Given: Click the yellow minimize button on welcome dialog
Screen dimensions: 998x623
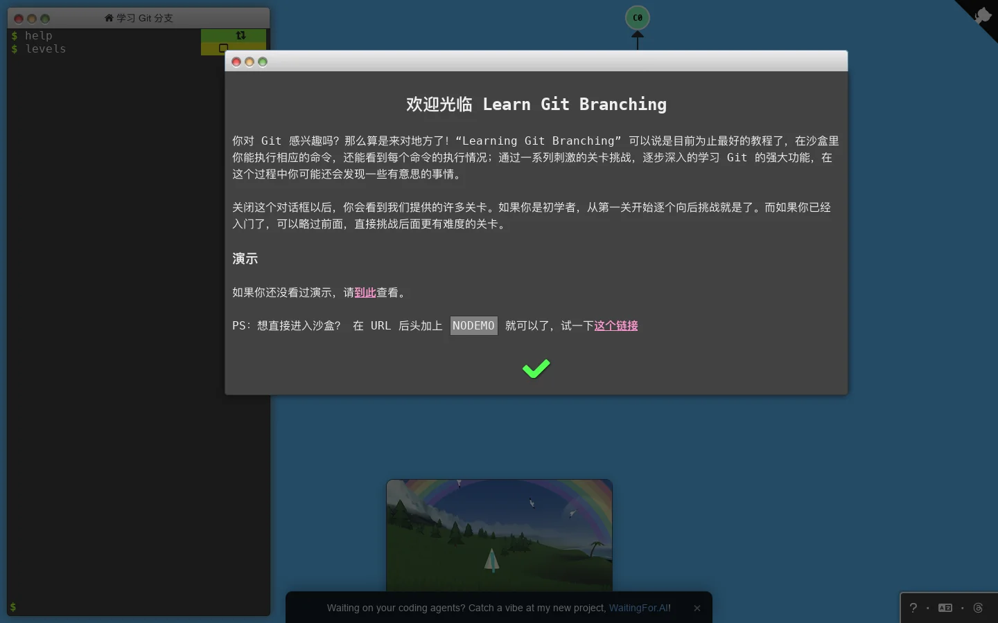Looking at the screenshot, I should pos(249,62).
